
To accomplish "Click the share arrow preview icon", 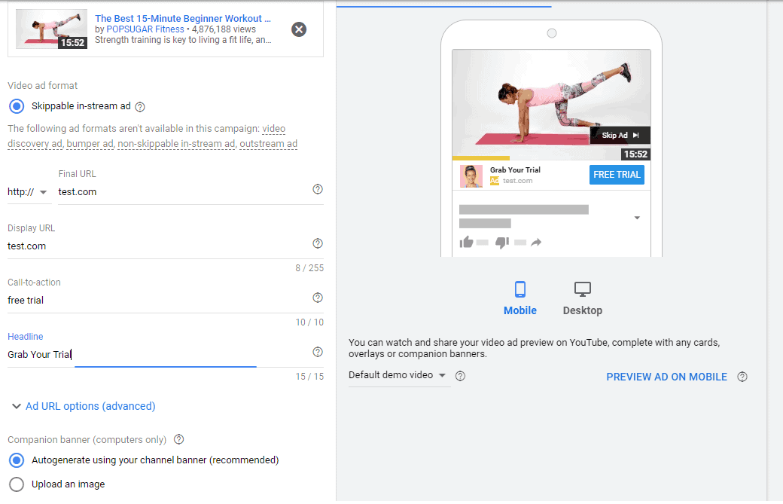I will 536,243.
